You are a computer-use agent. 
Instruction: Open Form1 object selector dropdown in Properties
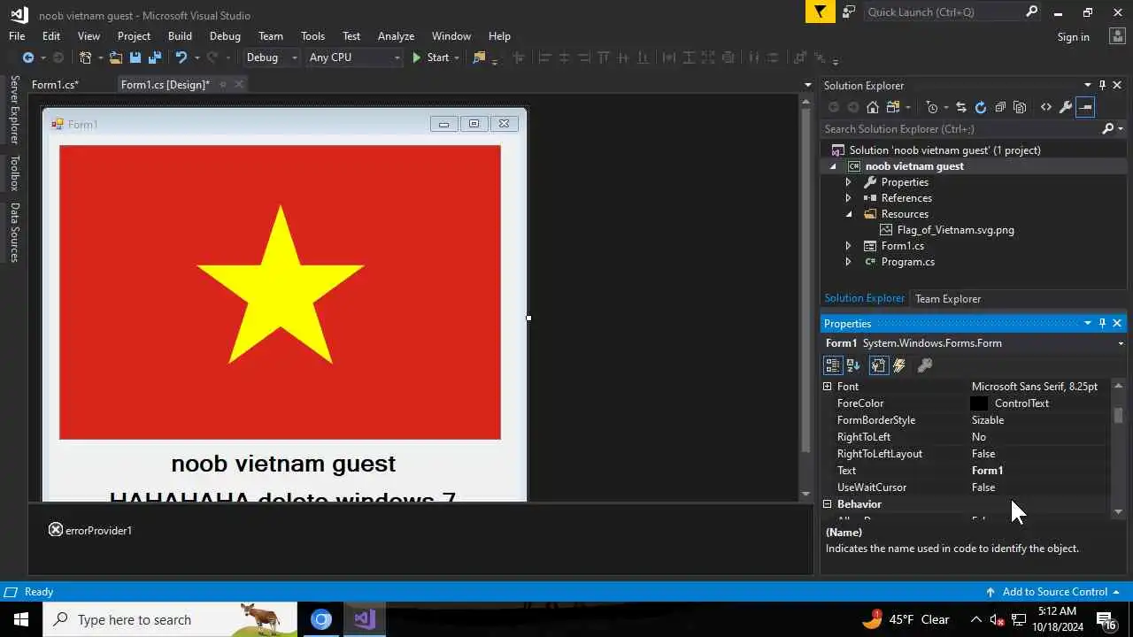pyautogui.click(x=1121, y=343)
